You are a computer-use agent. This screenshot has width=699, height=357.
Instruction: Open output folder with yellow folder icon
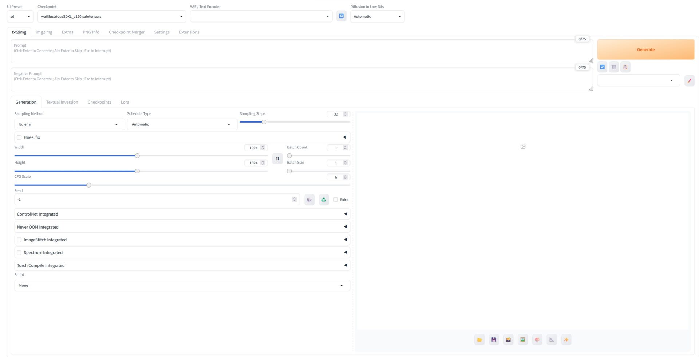tap(479, 340)
